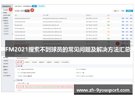
Task: Click the rtmp://video-center.alivecdn.com push address
Action: [49, 87]
